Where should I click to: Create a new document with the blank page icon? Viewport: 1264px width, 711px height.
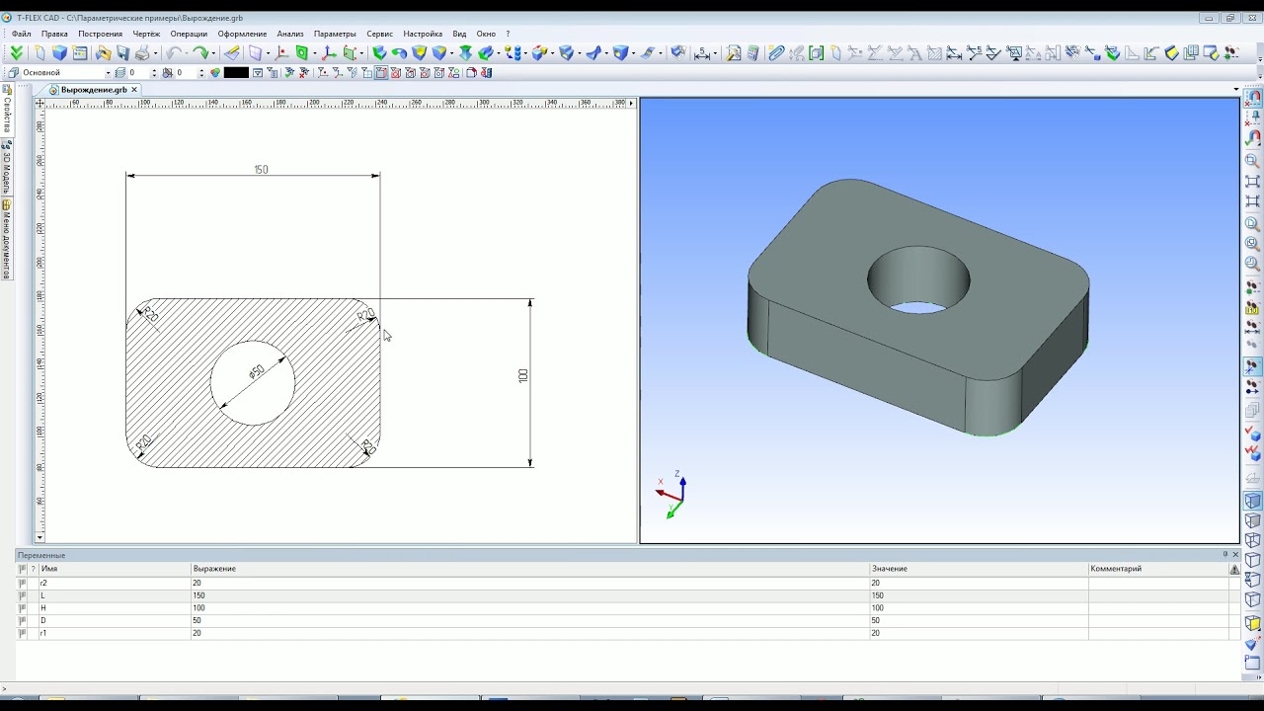(x=39, y=52)
